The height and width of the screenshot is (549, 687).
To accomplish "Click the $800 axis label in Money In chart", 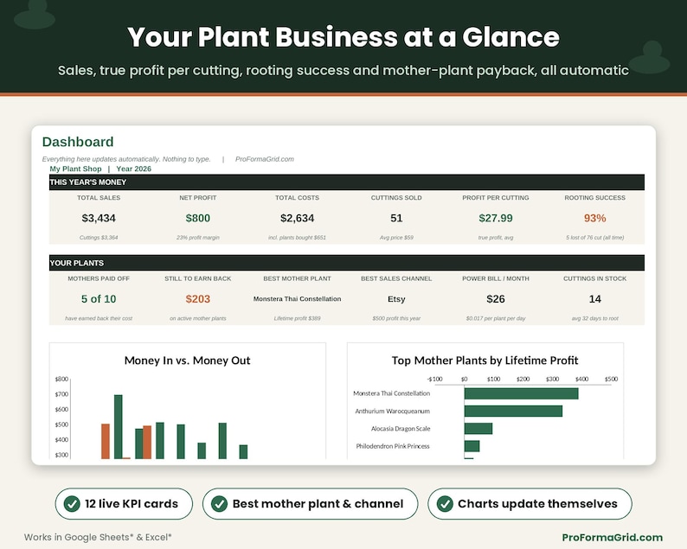I will 61,380.
